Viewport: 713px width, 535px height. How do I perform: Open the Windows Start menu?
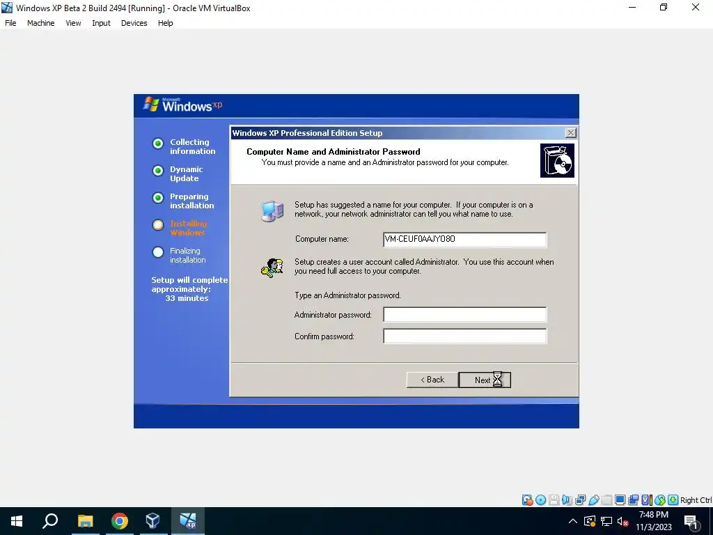coord(17,521)
